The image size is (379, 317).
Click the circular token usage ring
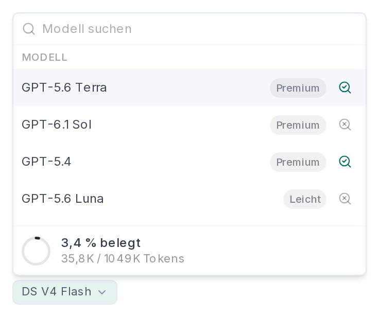click(36, 251)
